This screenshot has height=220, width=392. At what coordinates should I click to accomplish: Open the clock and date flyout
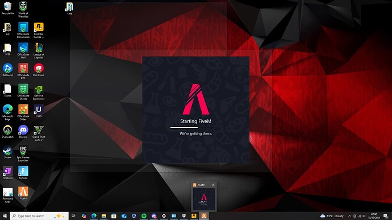click(374, 216)
